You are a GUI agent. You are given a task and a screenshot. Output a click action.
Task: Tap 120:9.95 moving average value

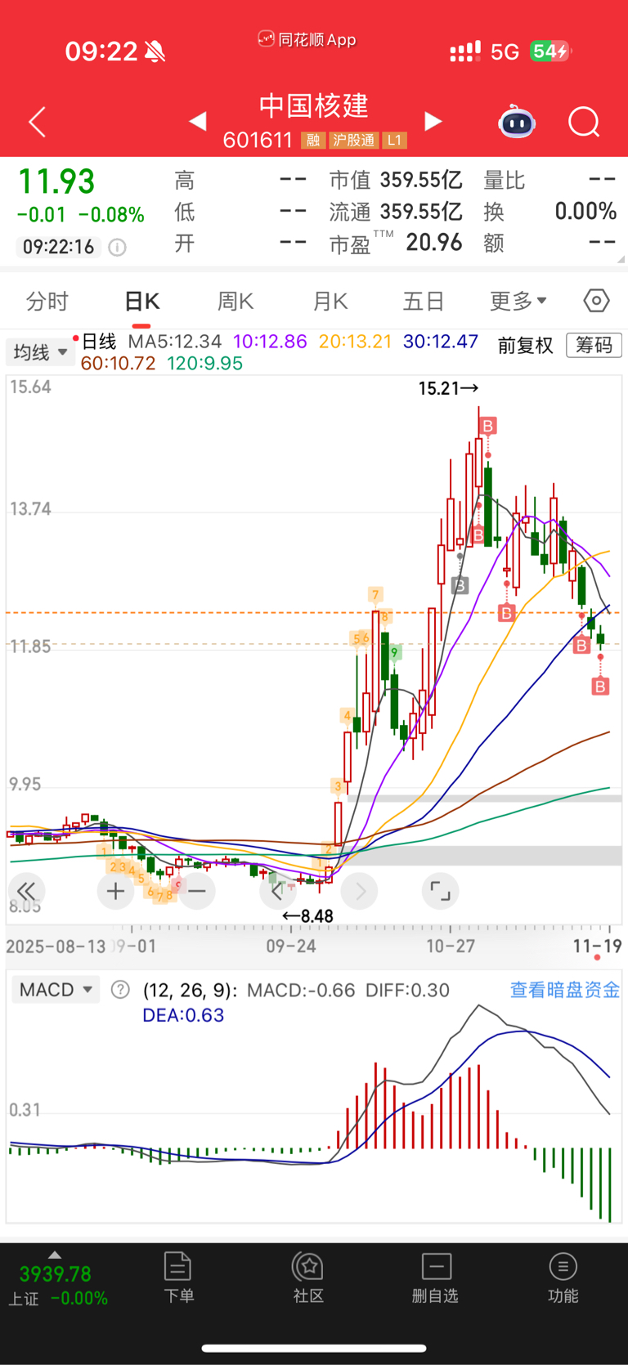[x=204, y=363]
